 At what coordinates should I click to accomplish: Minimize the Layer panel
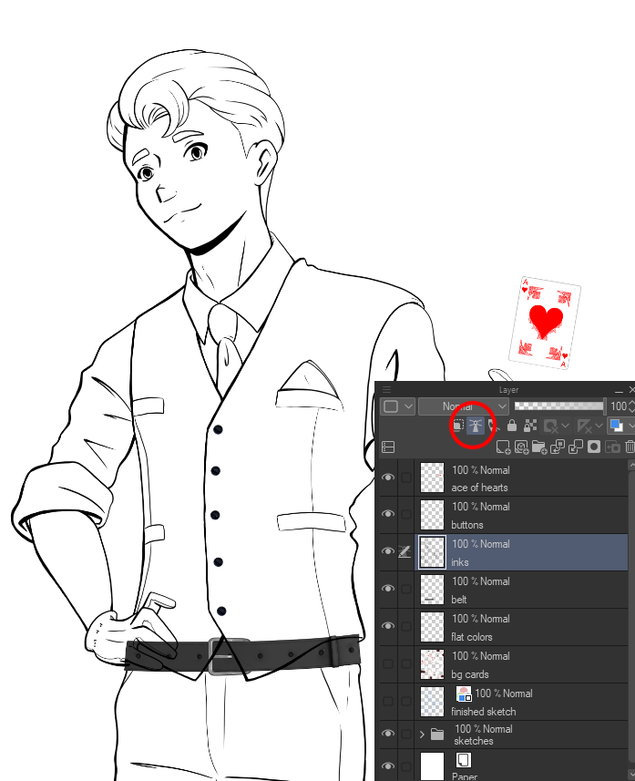[619, 390]
